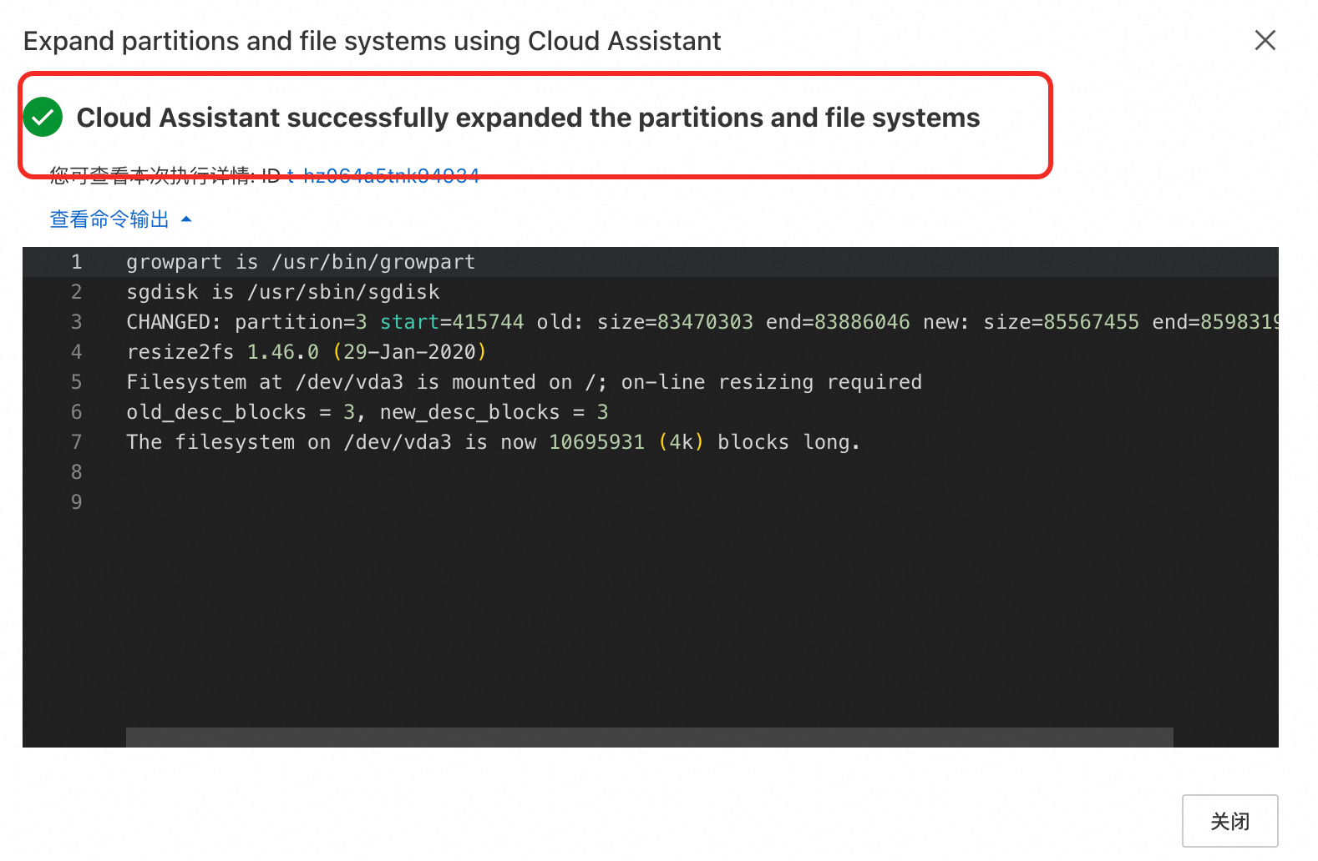Image resolution: width=1318 pixels, height=861 pixels.
Task: Select the line 'growpart is /usr/bin/growpart'
Action: (301, 262)
